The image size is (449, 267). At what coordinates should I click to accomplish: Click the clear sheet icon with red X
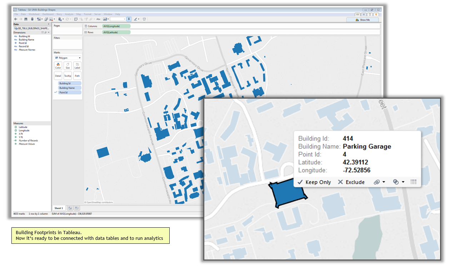point(51,19)
